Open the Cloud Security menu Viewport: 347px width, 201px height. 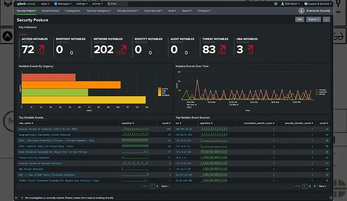coord(153,11)
